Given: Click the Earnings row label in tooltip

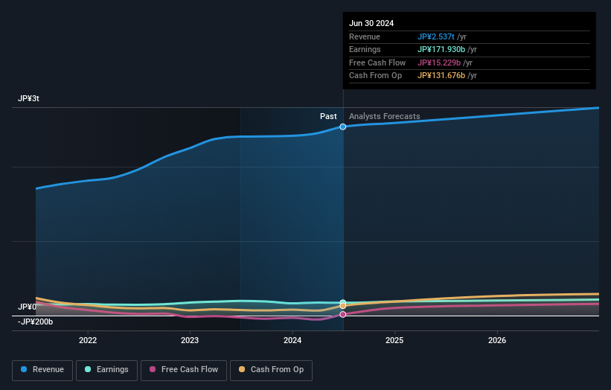Looking at the screenshot, I should click(365, 49).
